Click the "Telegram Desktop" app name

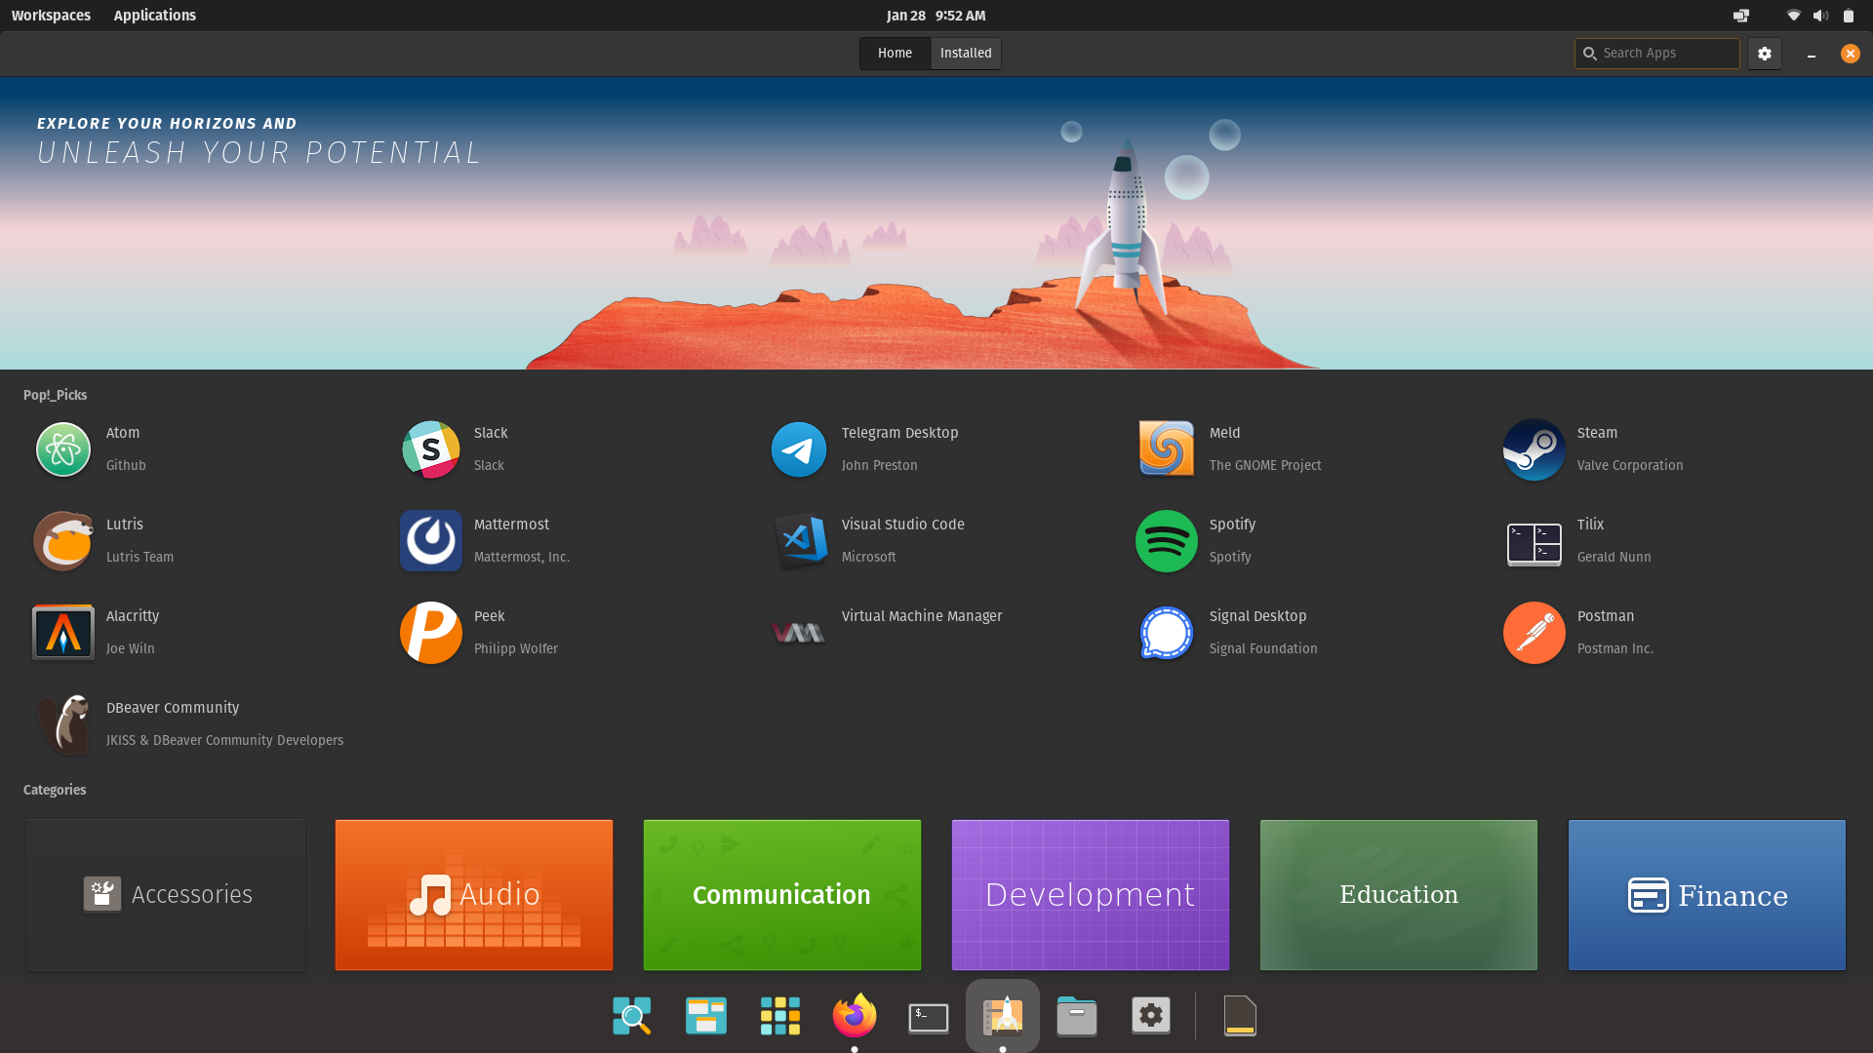click(x=899, y=433)
